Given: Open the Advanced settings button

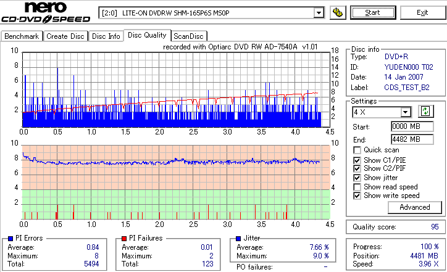Looking at the screenshot, I should tap(414, 207).
